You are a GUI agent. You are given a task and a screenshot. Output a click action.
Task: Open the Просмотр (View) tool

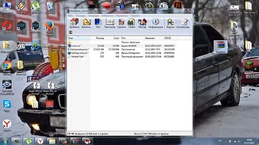tap(110, 23)
